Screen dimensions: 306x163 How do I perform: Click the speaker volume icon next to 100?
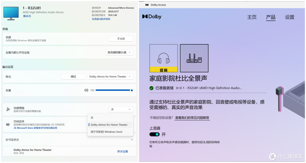pos(86,90)
